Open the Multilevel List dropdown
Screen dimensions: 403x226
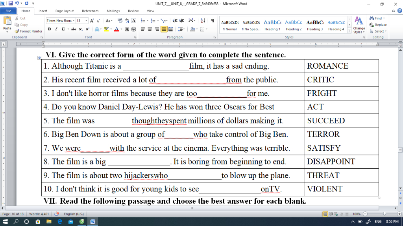pos(167,21)
